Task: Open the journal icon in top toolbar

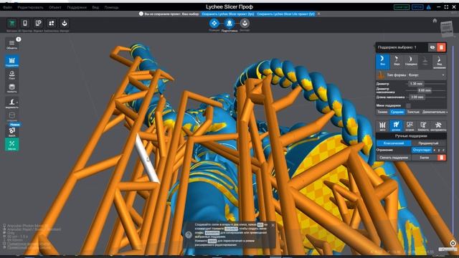Action: coord(38,23)
